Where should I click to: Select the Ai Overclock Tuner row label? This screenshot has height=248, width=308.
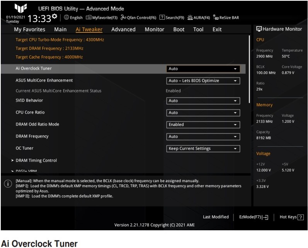34,68
